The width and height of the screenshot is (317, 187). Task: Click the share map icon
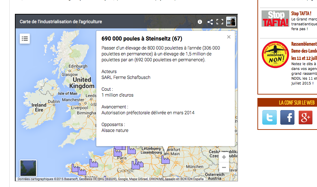coord(210,22)
